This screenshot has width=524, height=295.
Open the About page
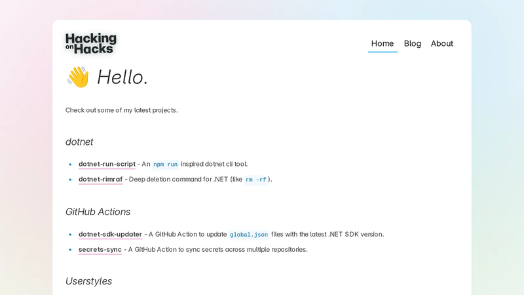[441, 43]
